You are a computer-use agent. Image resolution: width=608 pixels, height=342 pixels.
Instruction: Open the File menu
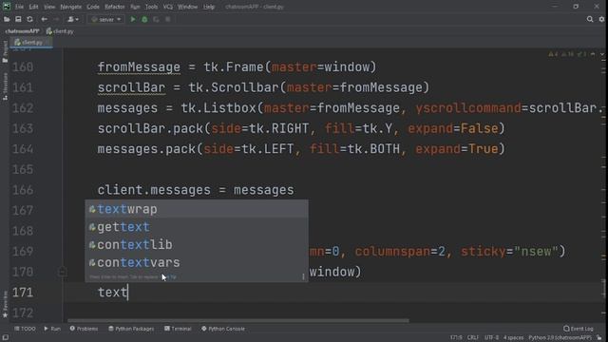[x=19, y=7]
